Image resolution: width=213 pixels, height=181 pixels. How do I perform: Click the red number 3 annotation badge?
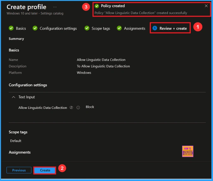(86, 8)
